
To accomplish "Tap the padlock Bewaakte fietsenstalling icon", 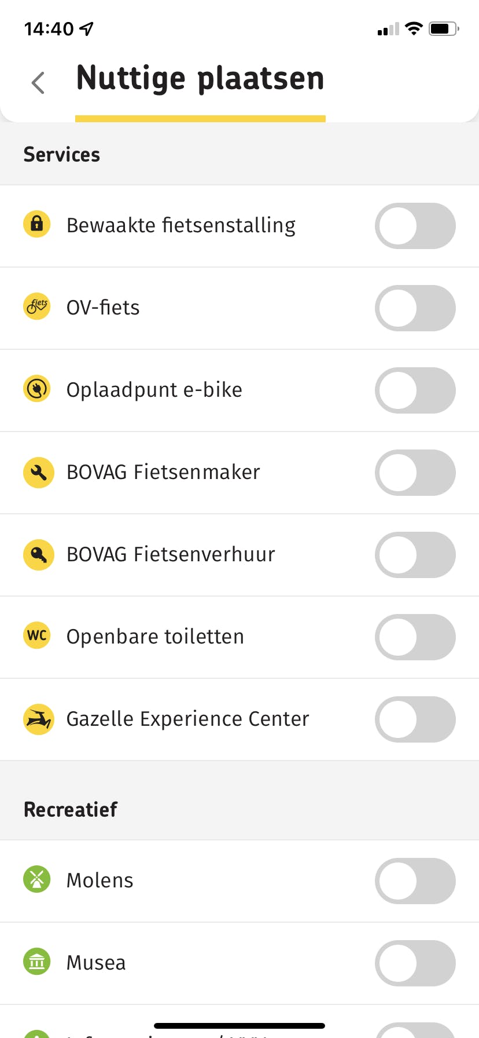I will 37,224.
